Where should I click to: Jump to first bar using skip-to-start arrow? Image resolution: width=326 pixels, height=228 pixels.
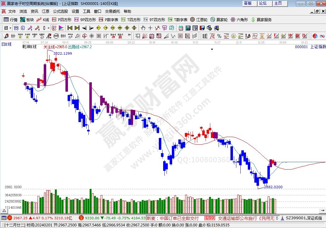tap(70, 28)
